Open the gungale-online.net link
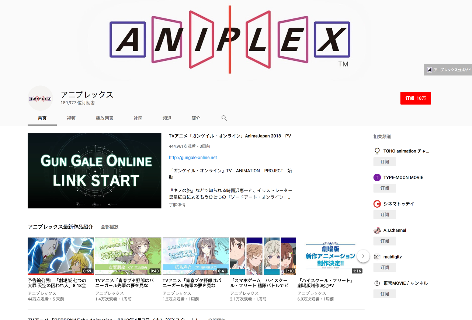 pyautogui.click(x=193, y=158)
